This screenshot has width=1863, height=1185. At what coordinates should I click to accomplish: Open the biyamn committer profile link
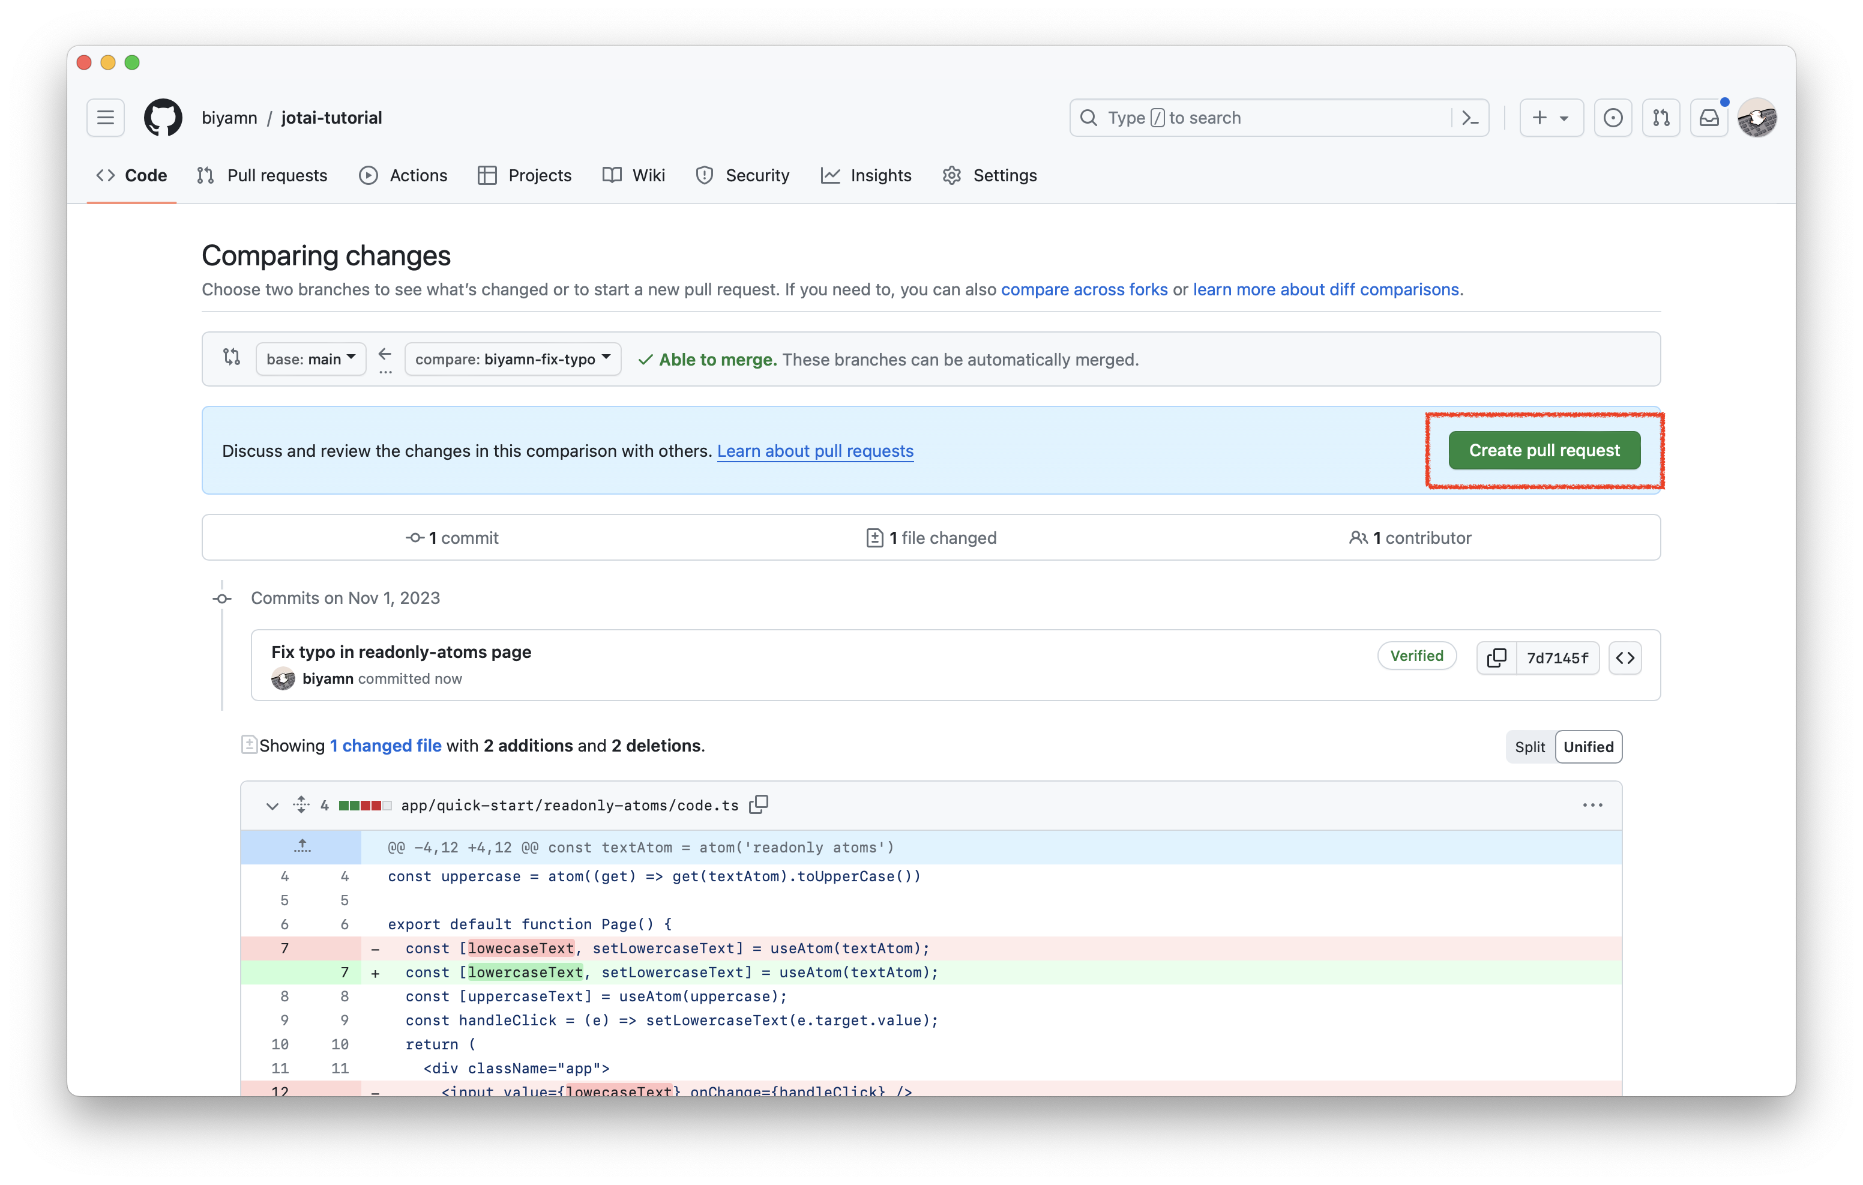[x=328, y=679]
